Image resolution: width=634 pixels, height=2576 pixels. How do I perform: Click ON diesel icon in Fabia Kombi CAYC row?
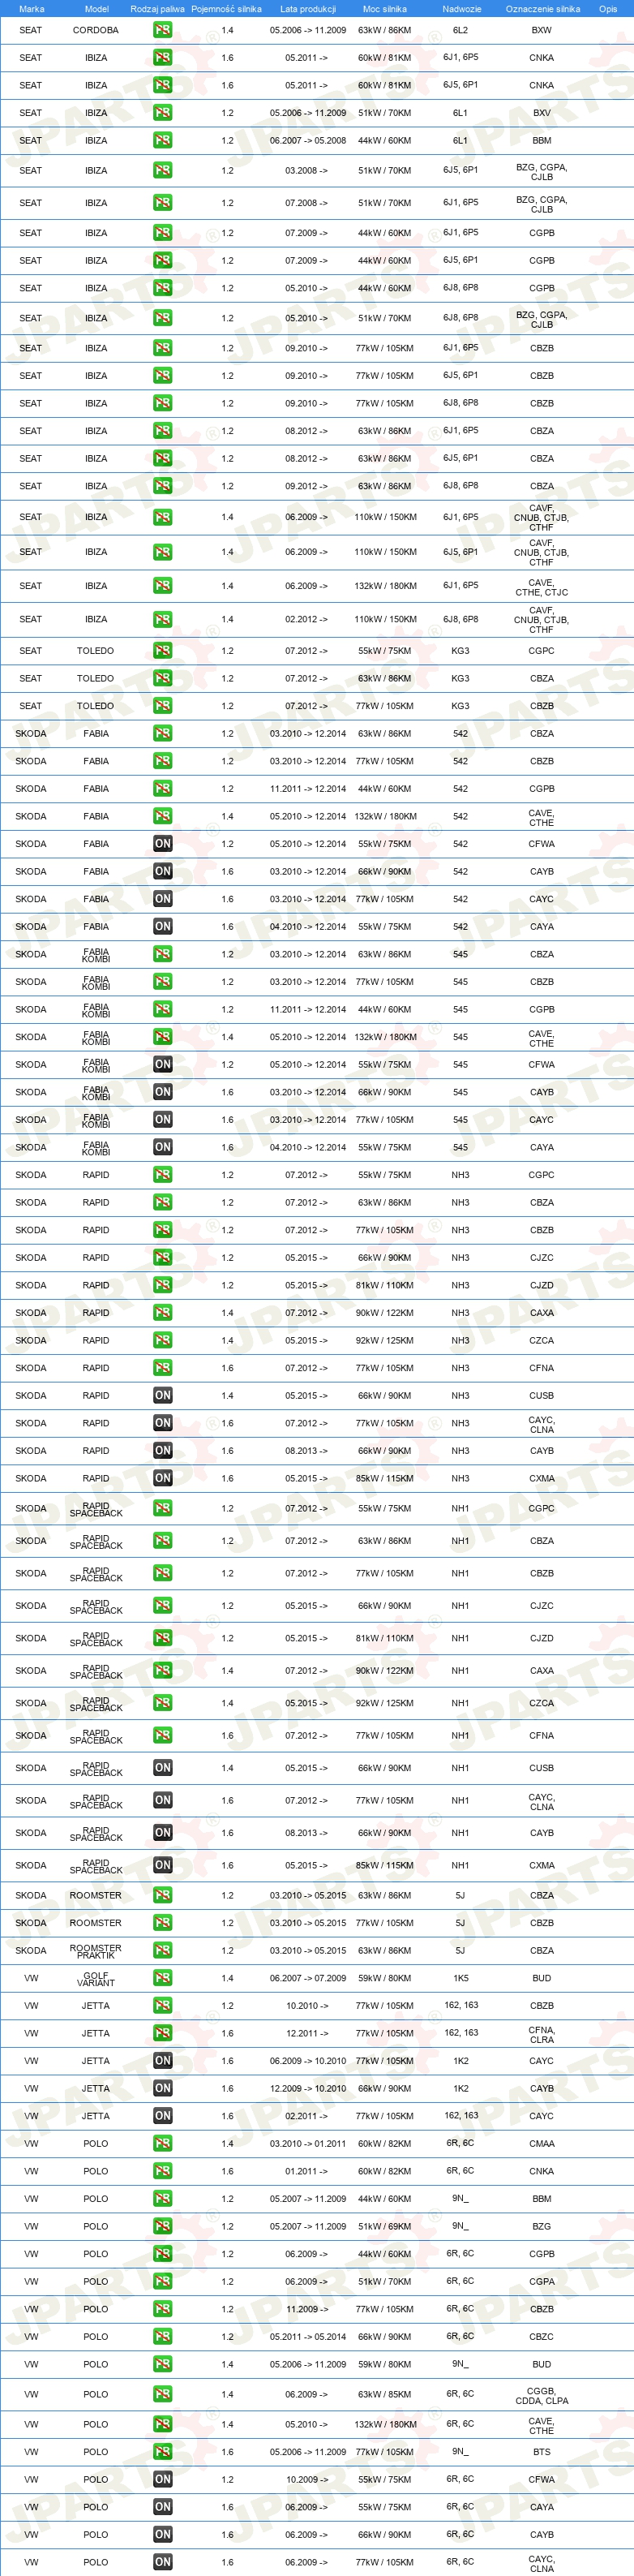point(162,1120)
